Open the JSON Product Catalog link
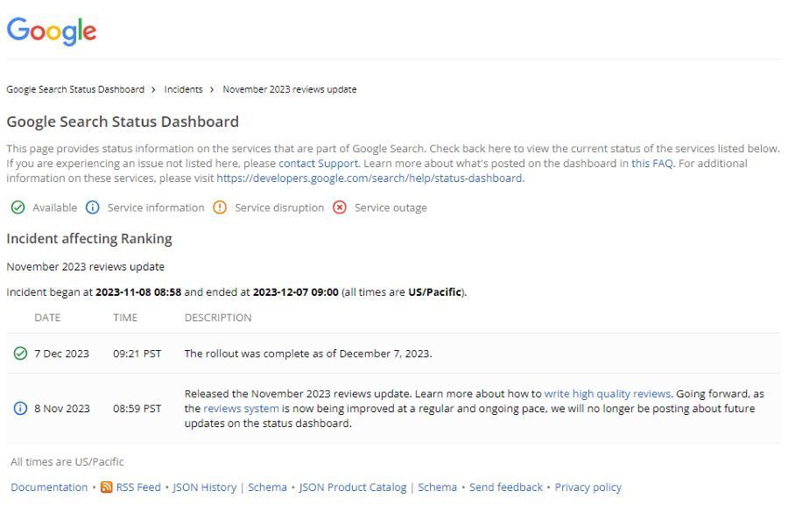 click(x=353, y=487)
